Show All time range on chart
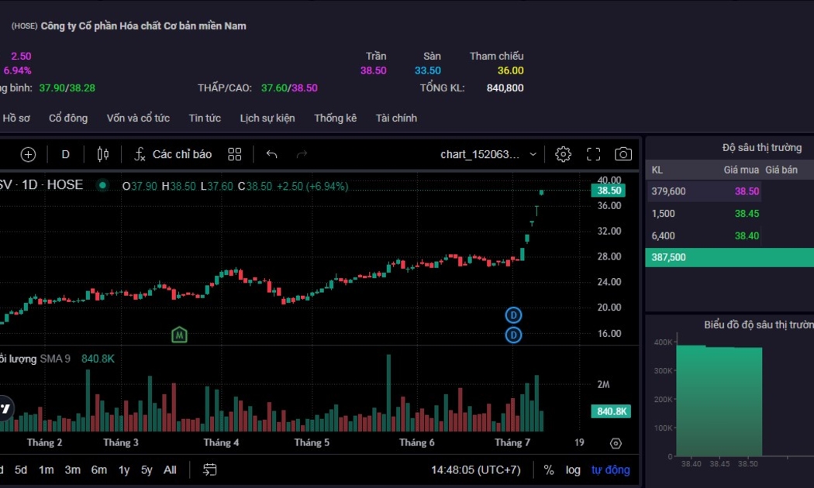The height and width of the screenshot is (488, 814). click(x=170, y=469)
